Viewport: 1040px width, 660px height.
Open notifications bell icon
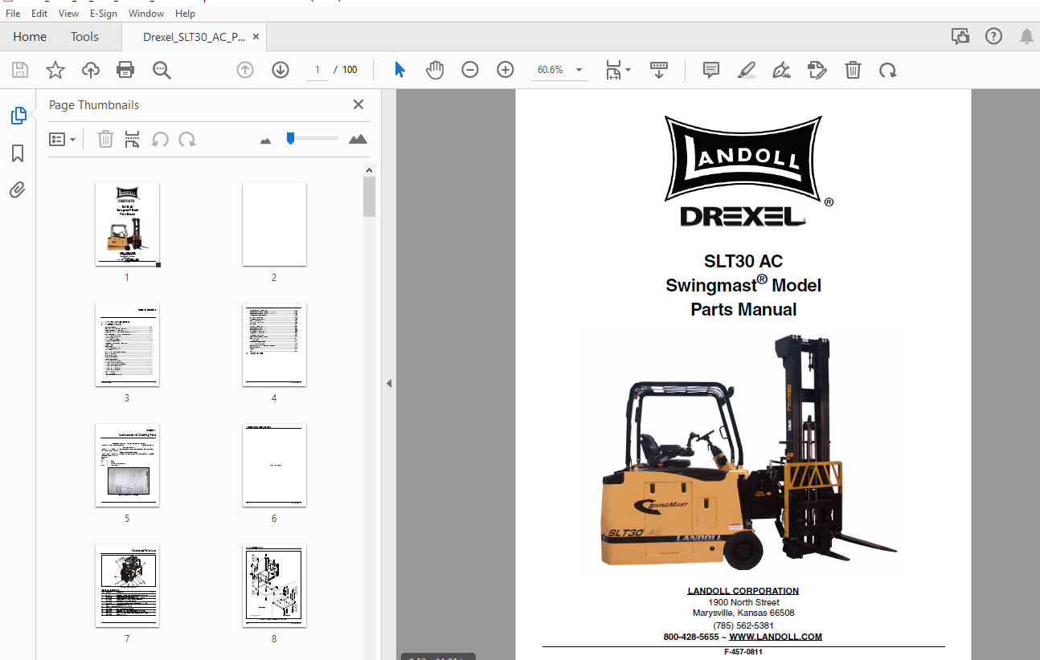pyautogui.click(x=1026, y=36)
